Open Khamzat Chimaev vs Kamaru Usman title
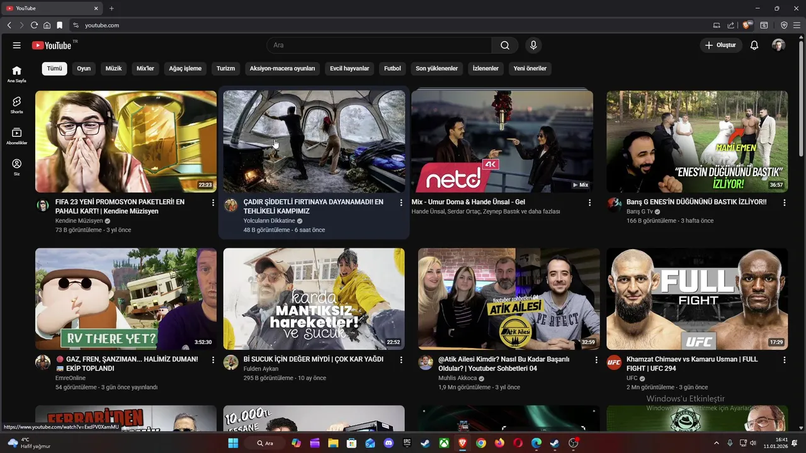Viewport: 806px width, 453px height. coord(692,364)
